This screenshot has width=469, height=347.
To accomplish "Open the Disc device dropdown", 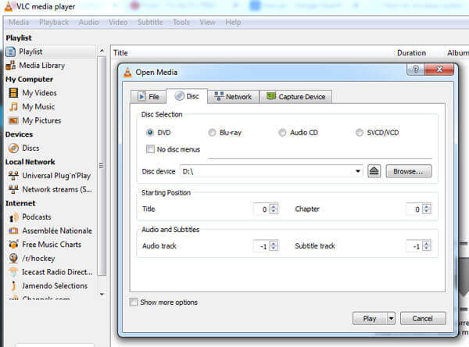I will (357, 171).
